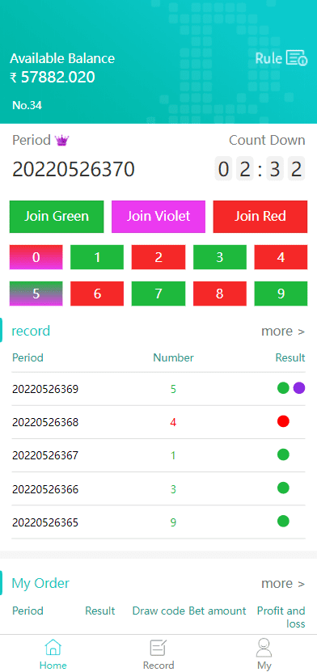Viewport: 317px width, 672px height.
Task: Click violet result dot for period 20220526369
Action: 299,388
